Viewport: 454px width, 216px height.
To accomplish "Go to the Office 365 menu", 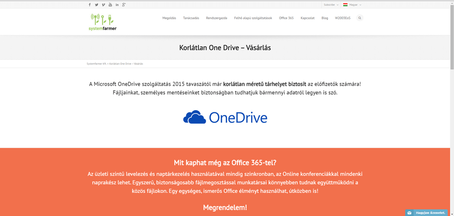I will point(286,18).
